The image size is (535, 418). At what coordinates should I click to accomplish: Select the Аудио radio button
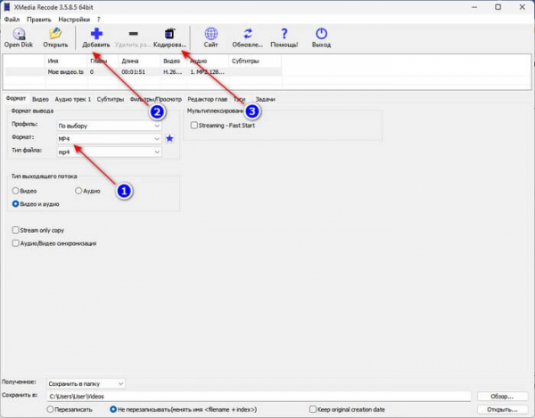click(x=78, y=191)
